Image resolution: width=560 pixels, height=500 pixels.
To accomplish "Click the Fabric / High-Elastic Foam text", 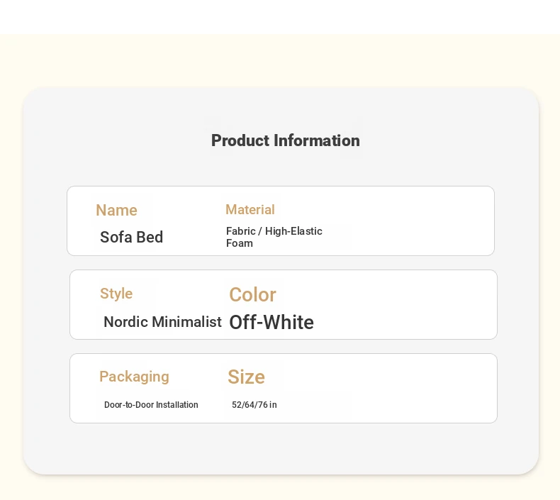I will (274, 237).
